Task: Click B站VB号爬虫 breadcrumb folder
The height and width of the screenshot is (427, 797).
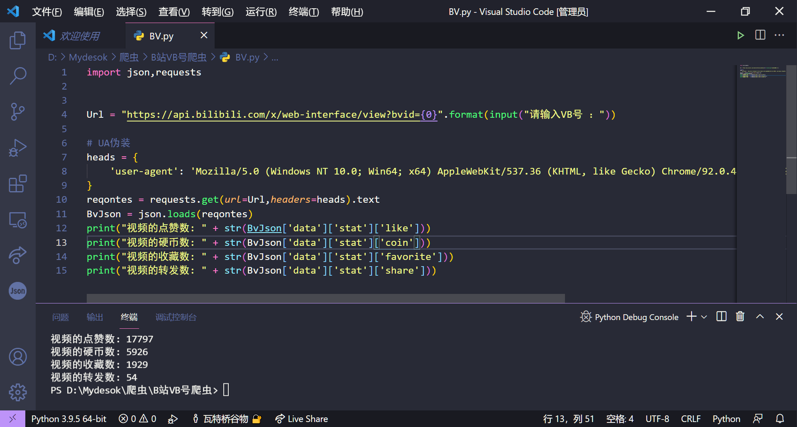Action: pyautogui.click(x=178, y=57)
